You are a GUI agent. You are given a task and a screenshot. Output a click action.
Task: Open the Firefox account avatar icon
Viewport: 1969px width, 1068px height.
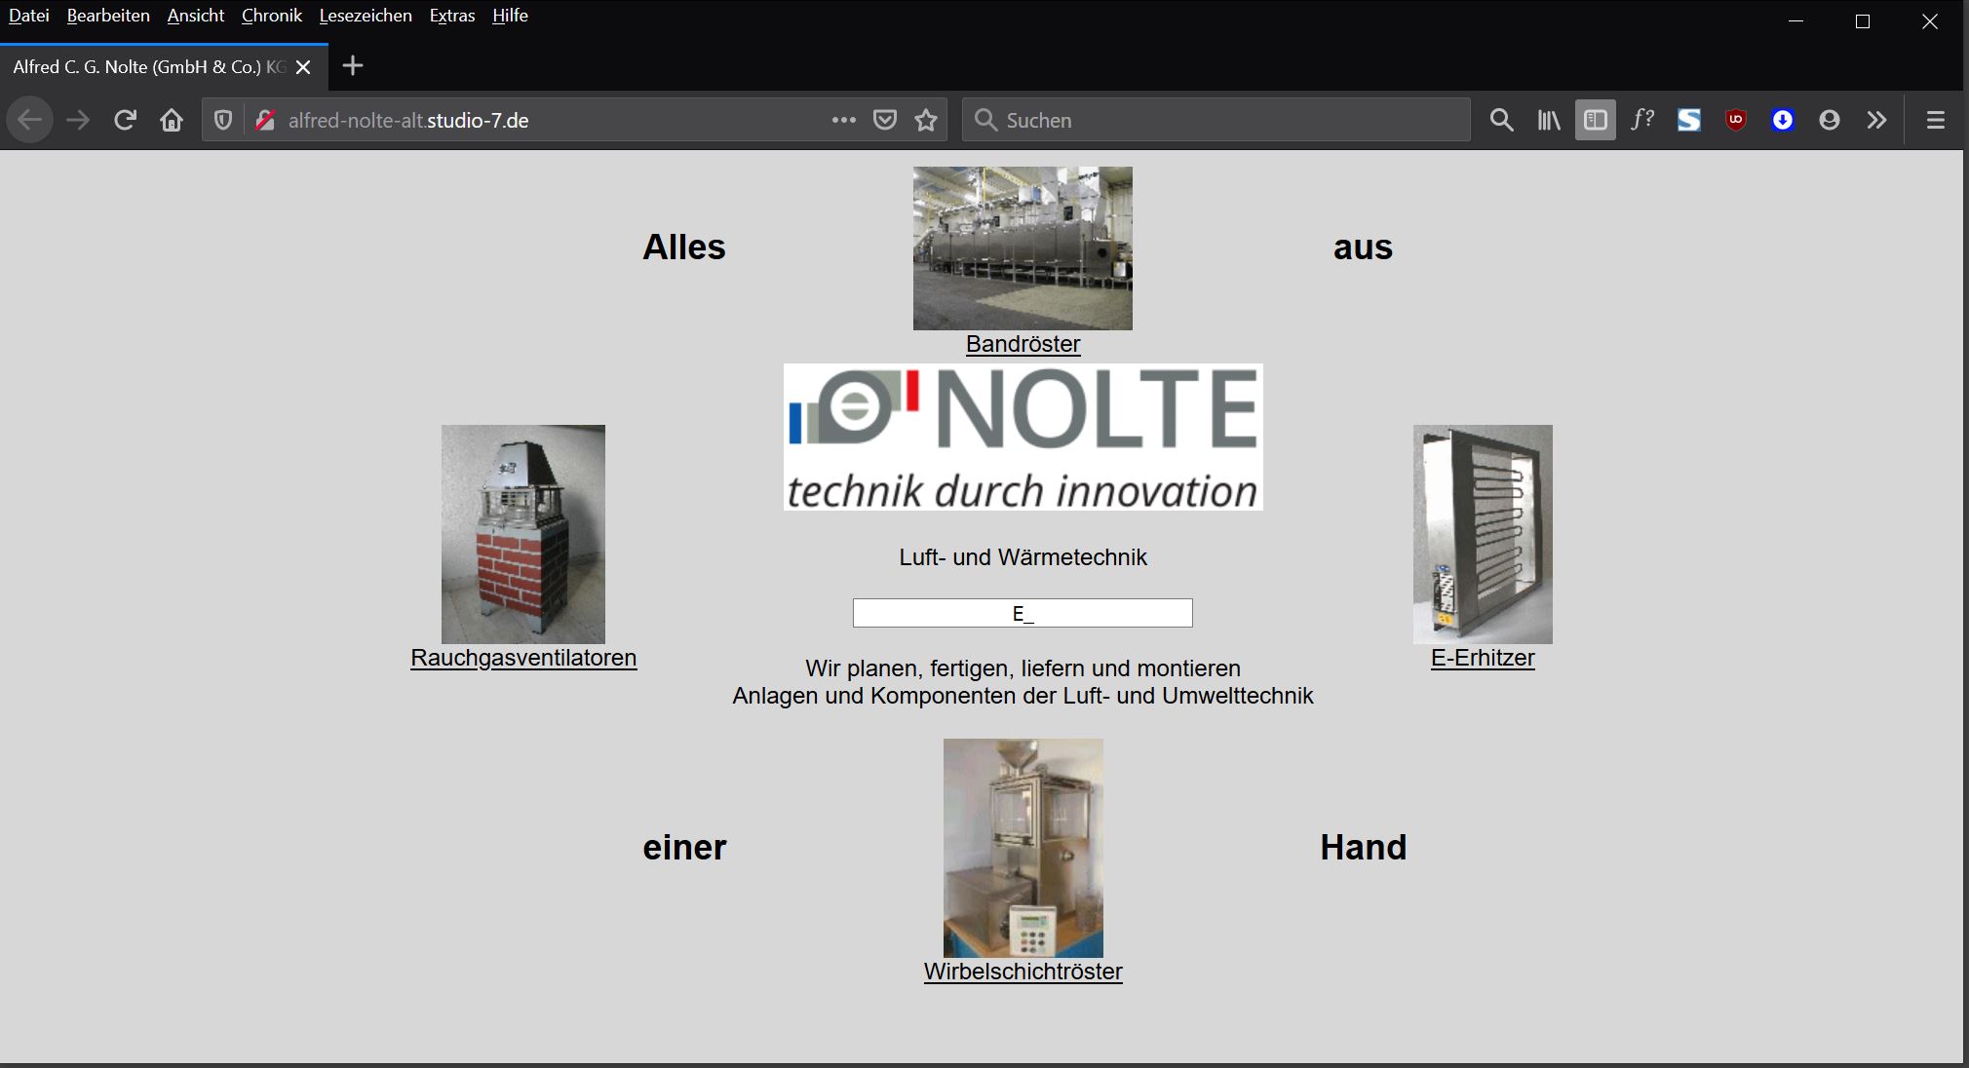(x=1830, y=120)
